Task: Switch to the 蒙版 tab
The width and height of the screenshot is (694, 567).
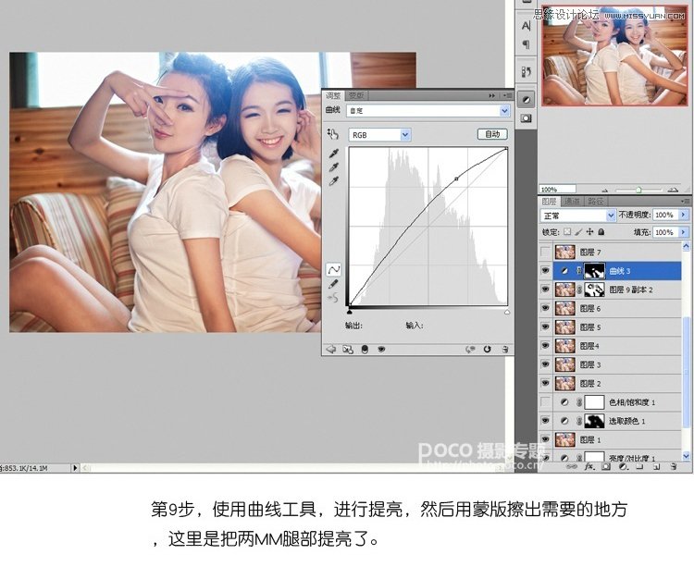Action: [356, 95]
